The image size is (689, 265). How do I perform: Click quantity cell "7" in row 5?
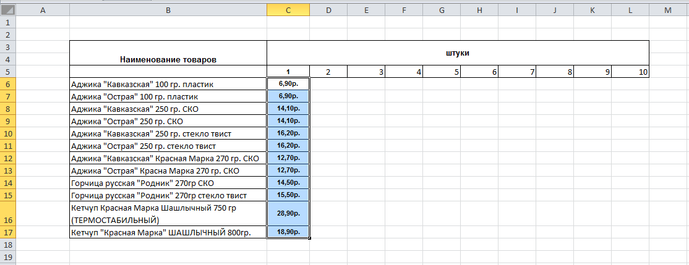point(517,72)
